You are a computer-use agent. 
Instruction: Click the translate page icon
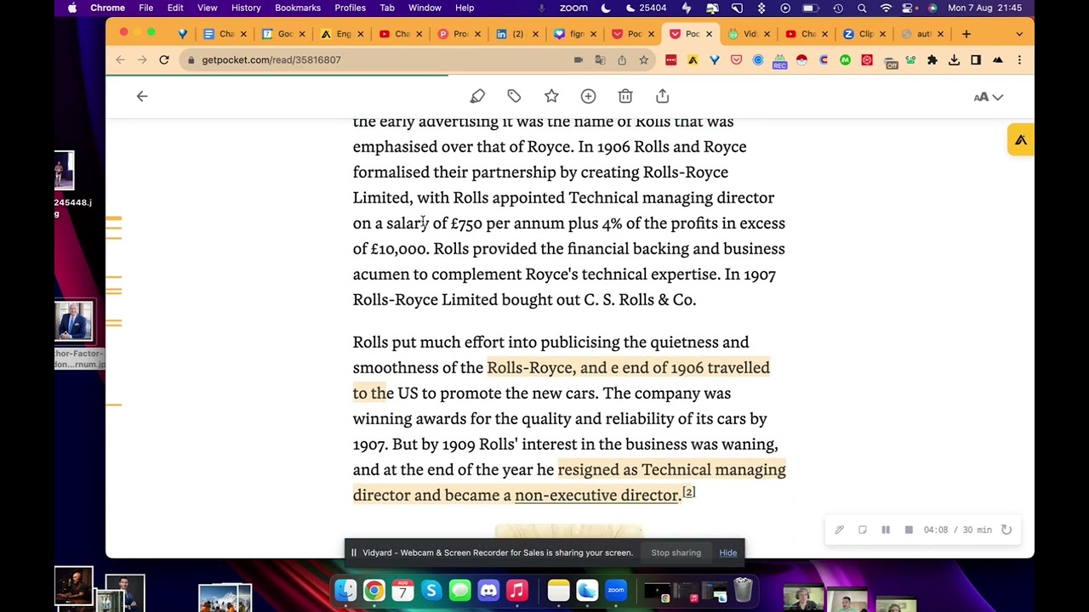(600, 60)
